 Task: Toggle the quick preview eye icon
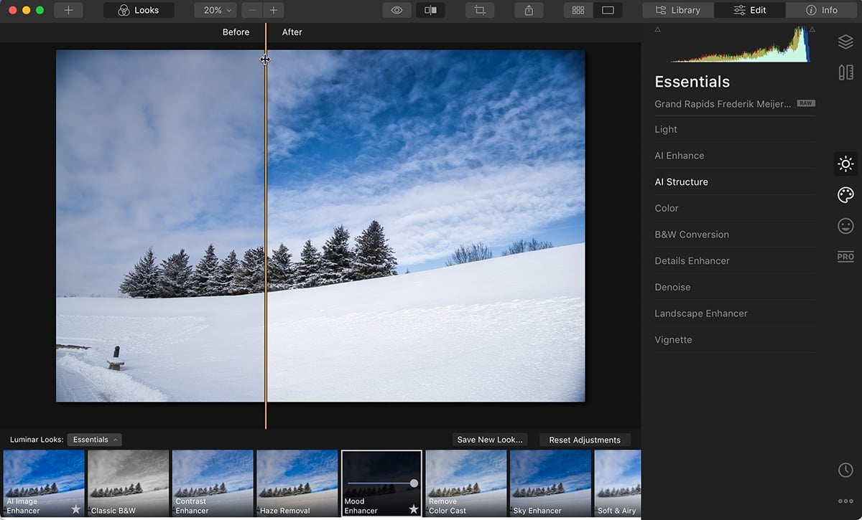[x=397, y=10]
